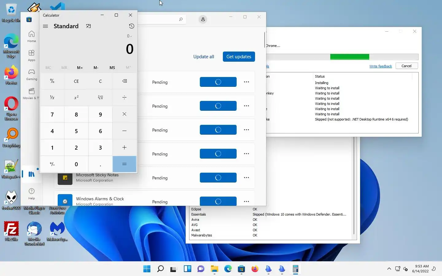This screenshot has height=276, width=442.
Task: Open File Explorer from taskbar
Action: coord(214,269)
